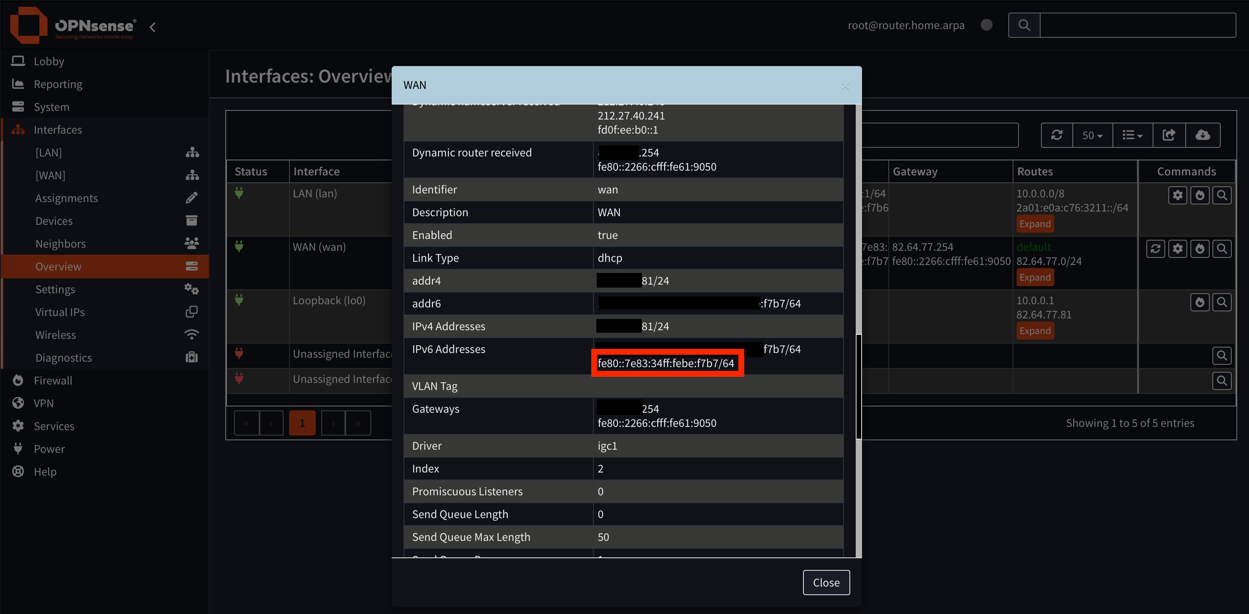Click the magnifier details icon for WAN row
This screenshot has height=614, width=1249.
coord(1221,248)
